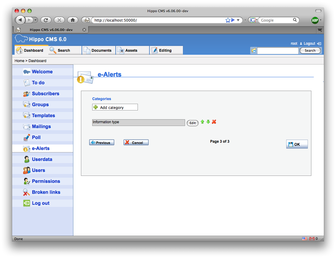The width and height of the screenshot is (336, 258).
Task: Click the browser reload icon
Action: [x=46, y=20]
